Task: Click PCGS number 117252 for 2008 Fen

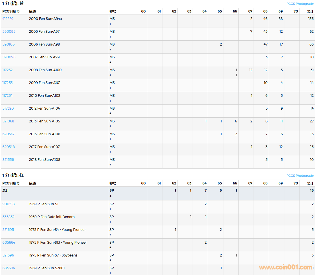Action: (x=7, y=70)
